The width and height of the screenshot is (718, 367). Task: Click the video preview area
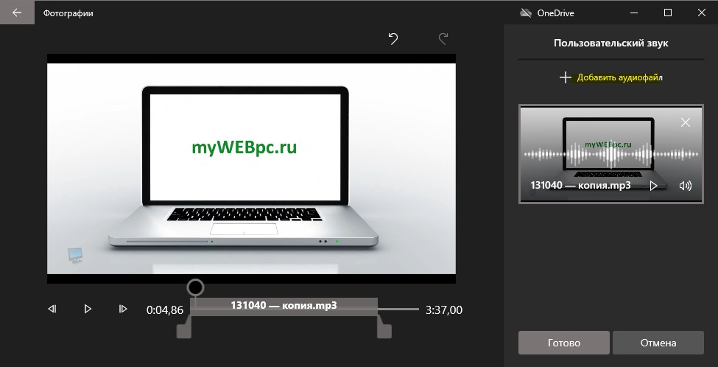(251, 169)
